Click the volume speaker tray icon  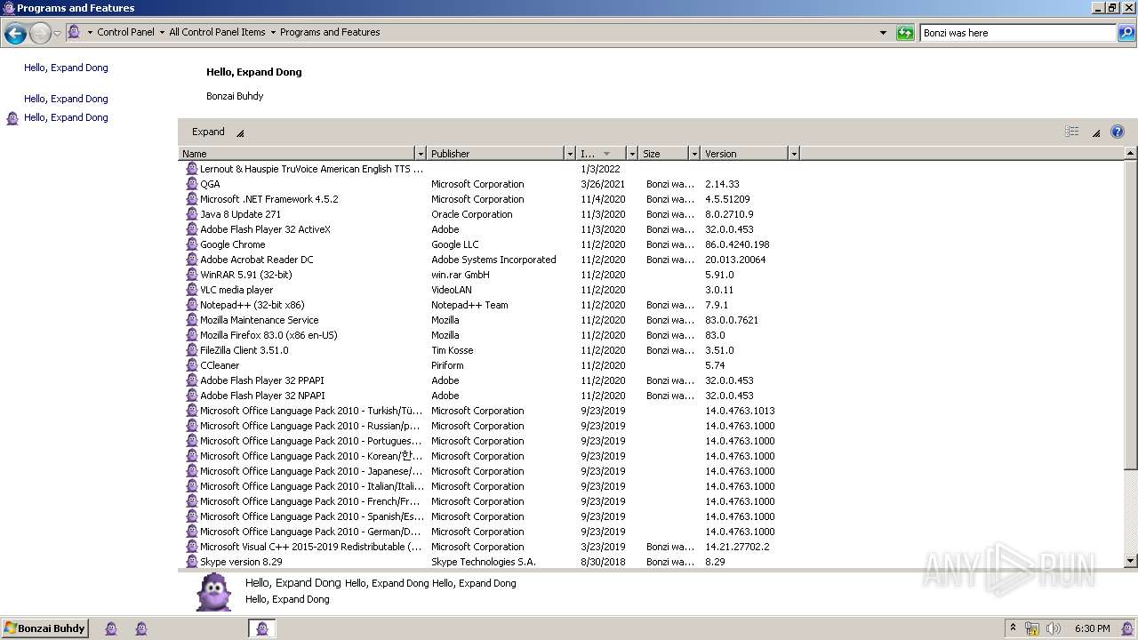[1054, 628]
